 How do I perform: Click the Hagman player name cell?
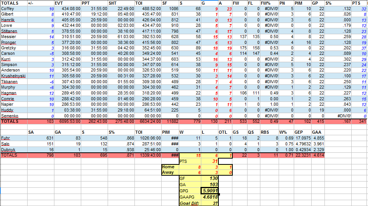point(14,93)
